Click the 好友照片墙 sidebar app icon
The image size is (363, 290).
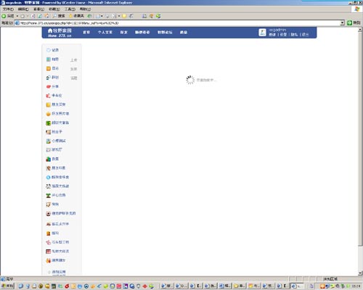[49, 114]
